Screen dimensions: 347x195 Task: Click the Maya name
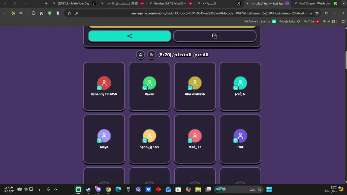[104, 147]
